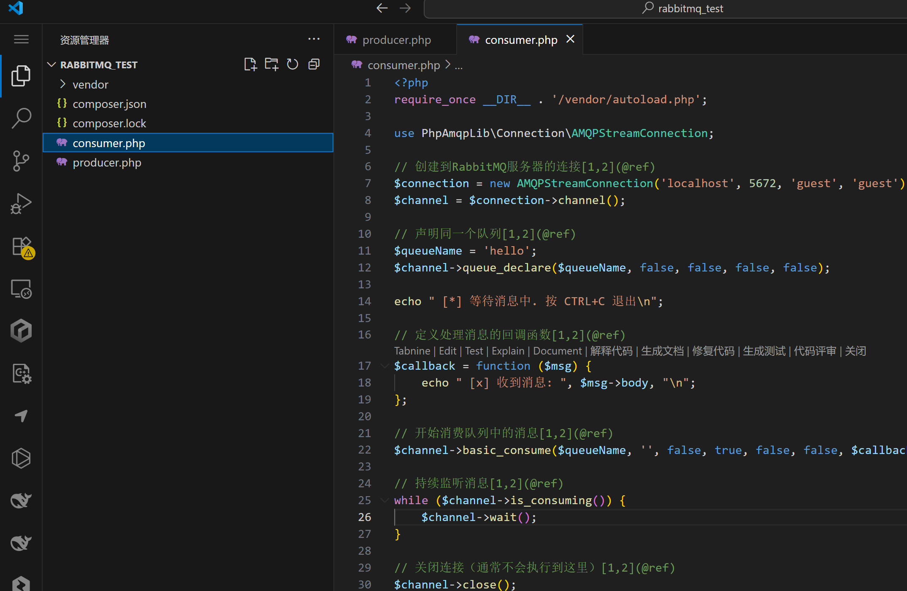Click the 关闭 code lens action
The height and width of the screenshot is (591, 907).
click(856, 351)
